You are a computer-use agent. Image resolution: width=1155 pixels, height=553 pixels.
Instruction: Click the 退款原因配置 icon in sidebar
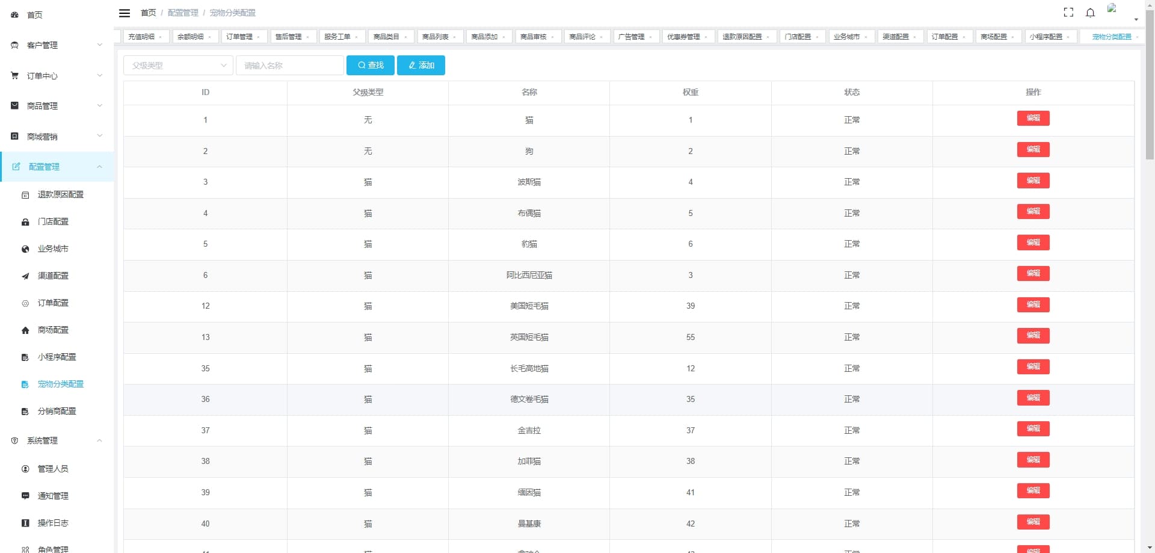(x=25, y=195)
